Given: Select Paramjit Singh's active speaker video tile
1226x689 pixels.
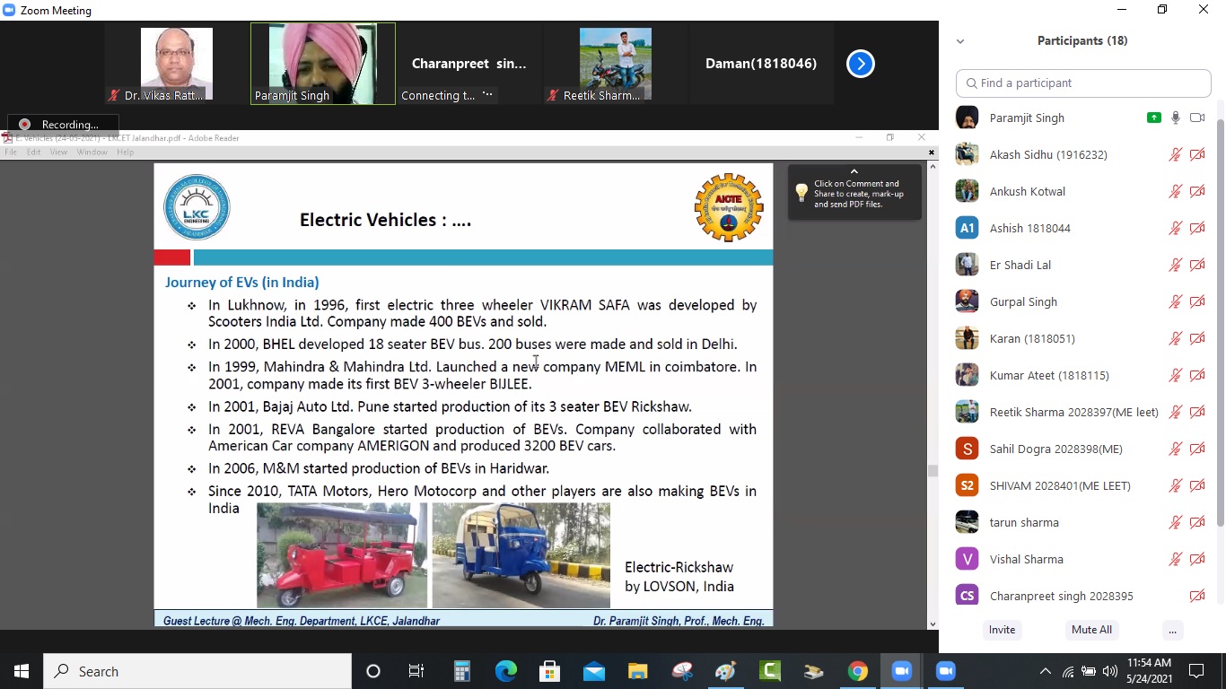Looking at the screenshot, I should 323,64.
